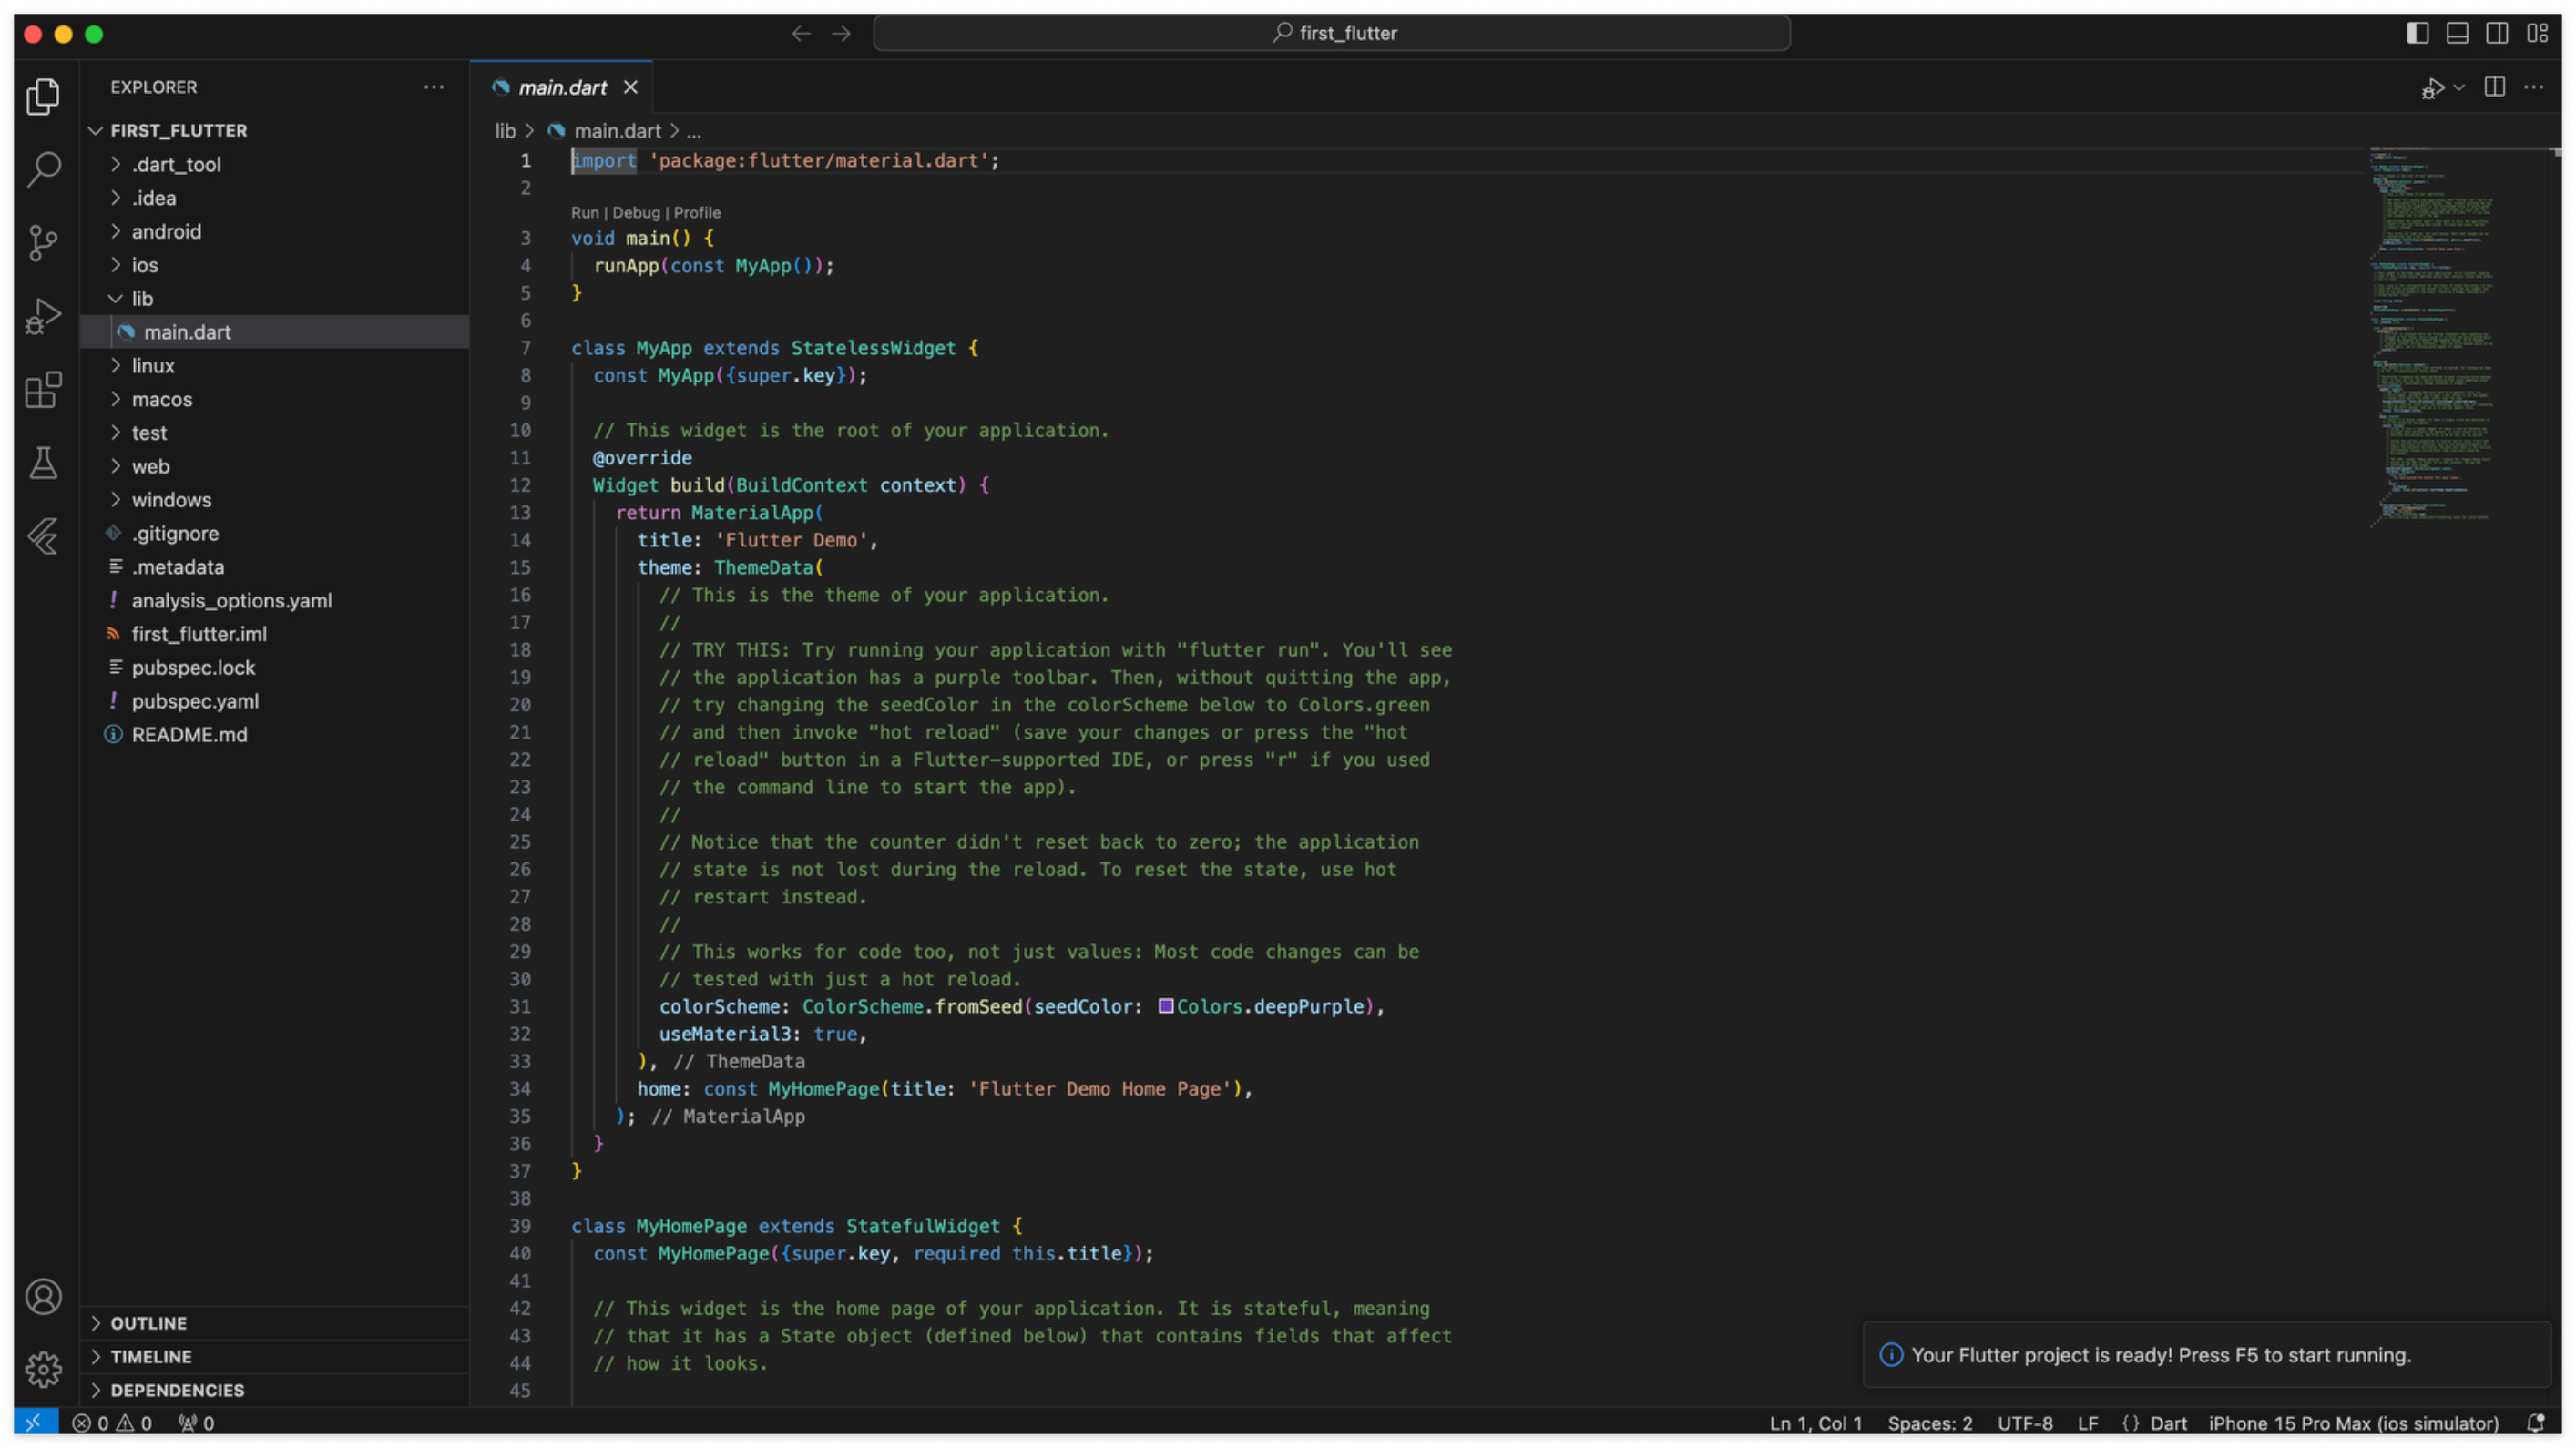This screenshot has width=2576, height=1448.
Task: Toggle the secondary side bar layout button
Action: (2497, 33)
